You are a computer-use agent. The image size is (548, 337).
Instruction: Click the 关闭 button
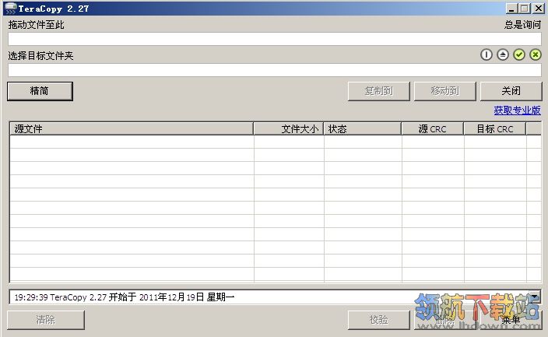511,91
